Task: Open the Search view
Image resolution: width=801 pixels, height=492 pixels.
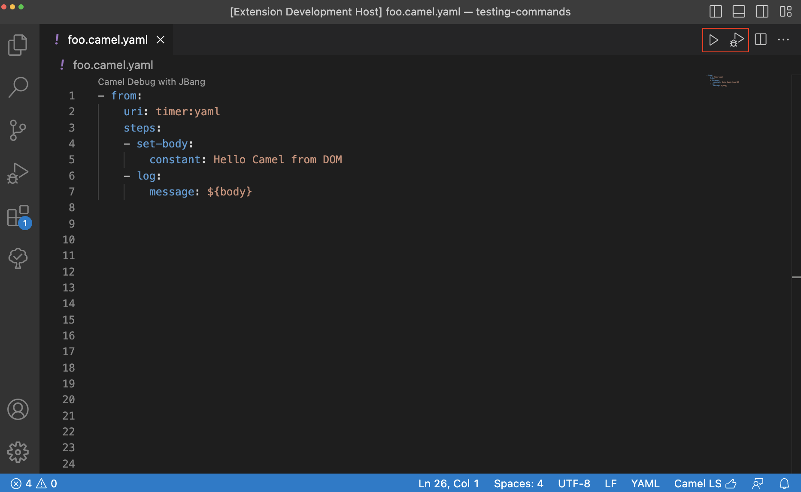Action: (18, 87)
